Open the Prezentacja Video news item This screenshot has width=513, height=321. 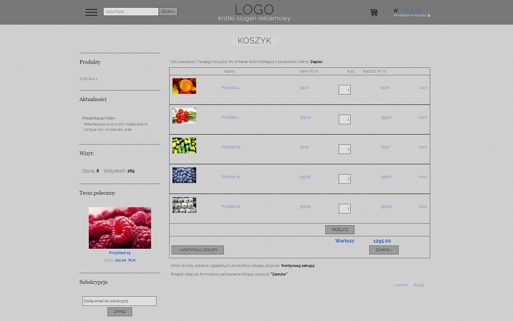click(99, 118)
